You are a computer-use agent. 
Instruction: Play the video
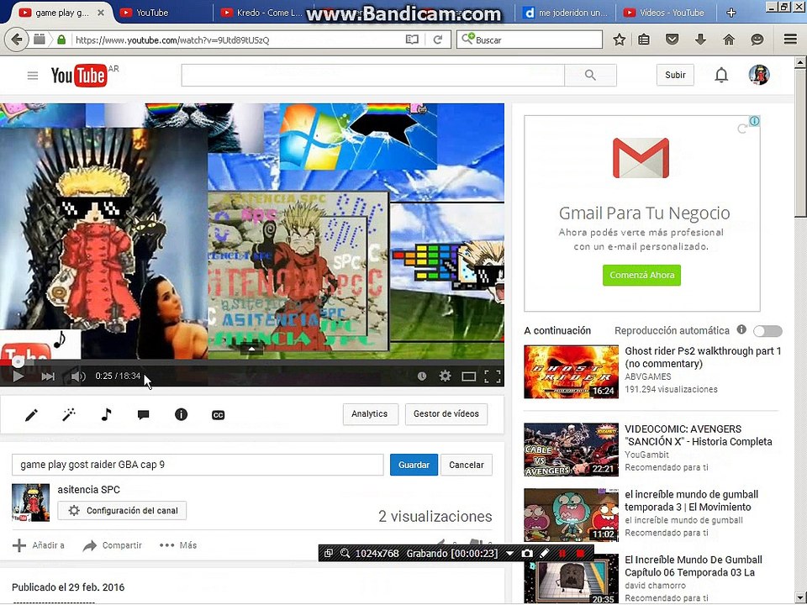coord(18,376)
